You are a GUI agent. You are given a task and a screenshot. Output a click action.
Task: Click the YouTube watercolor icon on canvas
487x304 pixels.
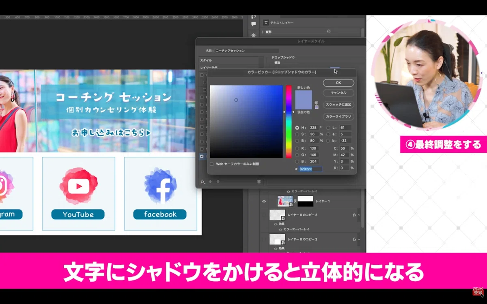78,185
